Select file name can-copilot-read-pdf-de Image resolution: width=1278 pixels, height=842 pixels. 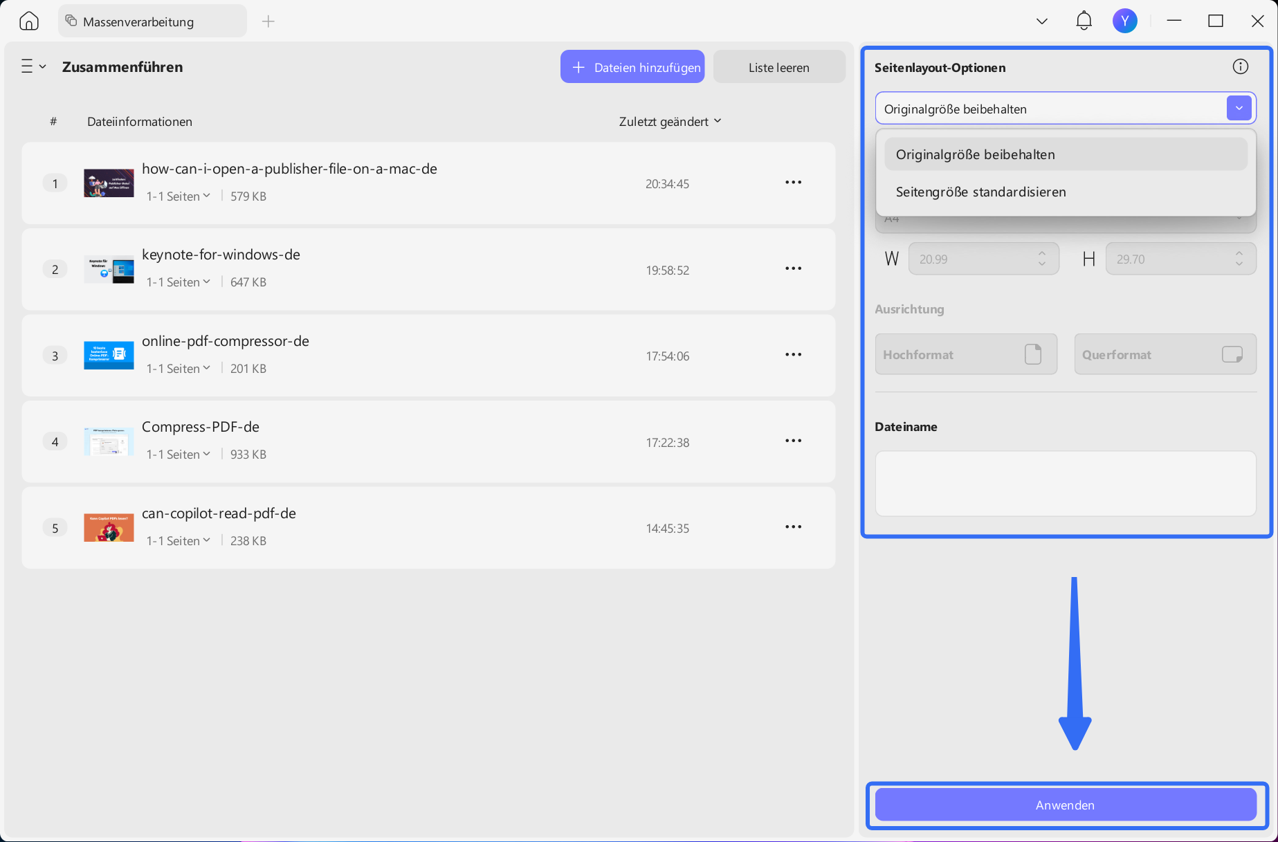(x=219, y=513)
